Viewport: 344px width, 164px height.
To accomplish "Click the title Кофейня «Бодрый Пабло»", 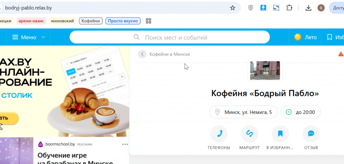I will (x=265, y=93).
